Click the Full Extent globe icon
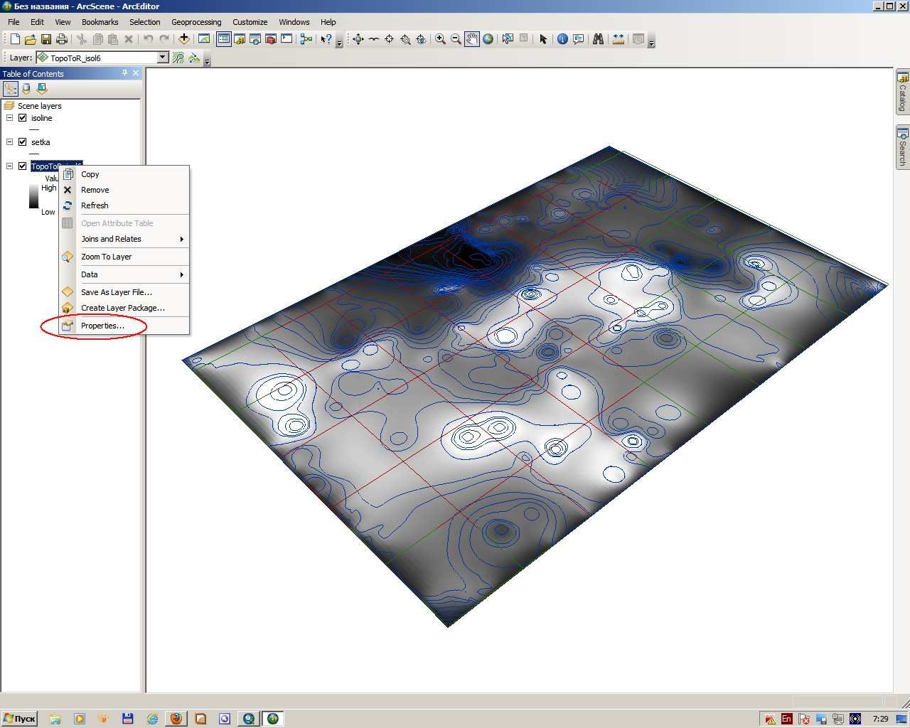 tap(488, 39)
